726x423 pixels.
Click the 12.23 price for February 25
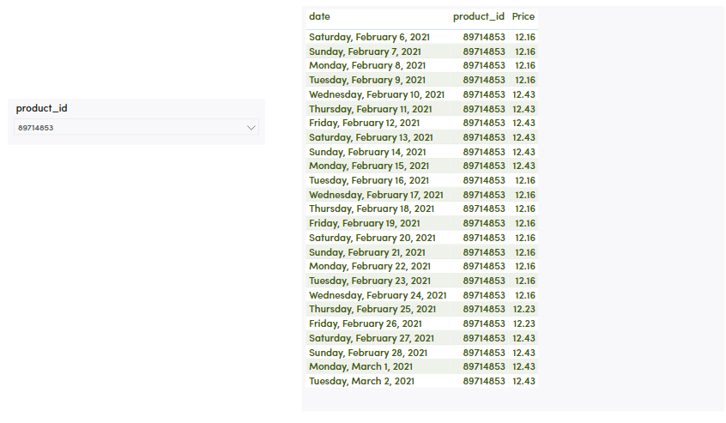point(523,309)
